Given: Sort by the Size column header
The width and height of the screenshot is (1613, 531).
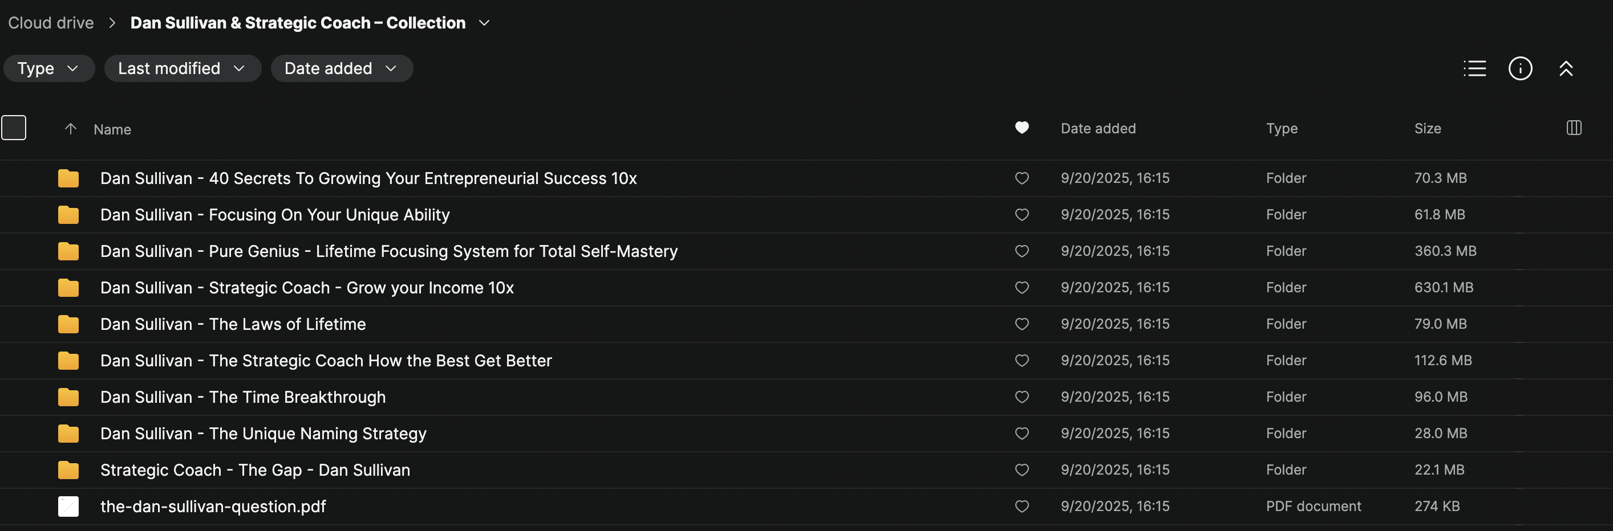Looking at the screenshot, I should [x=1427, y=128].
